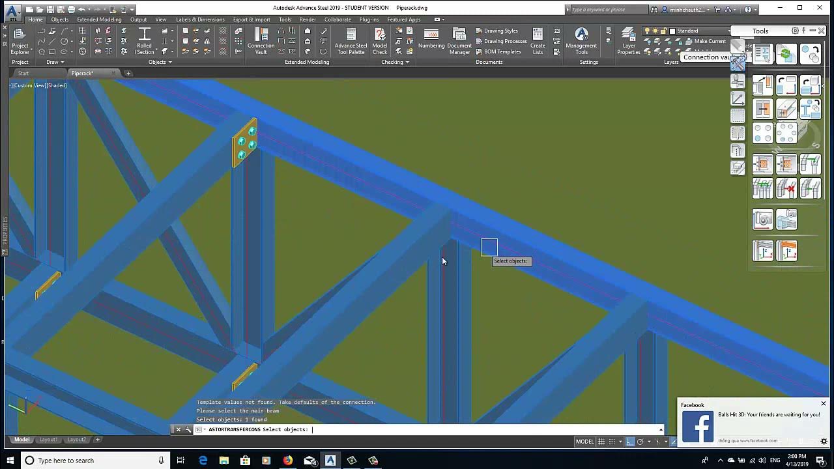Switch to the Layout1 tab
834x469 pixels.
48,440
